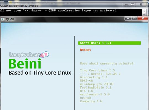Maximize the QEMU window
This screenshot has width=149, height=110.
(134, 18)
